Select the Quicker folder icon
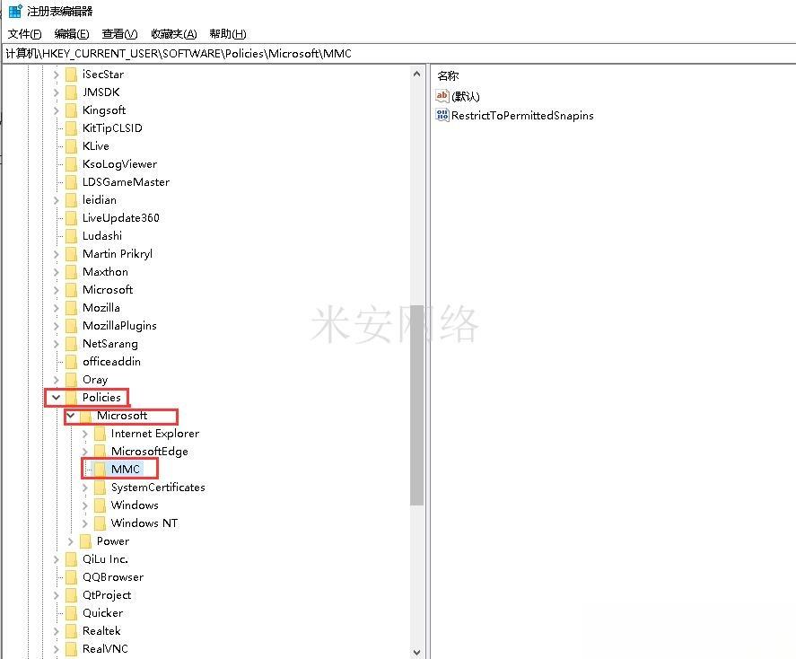The width and height of the screenshot is (796, 659). click(72, 613)
